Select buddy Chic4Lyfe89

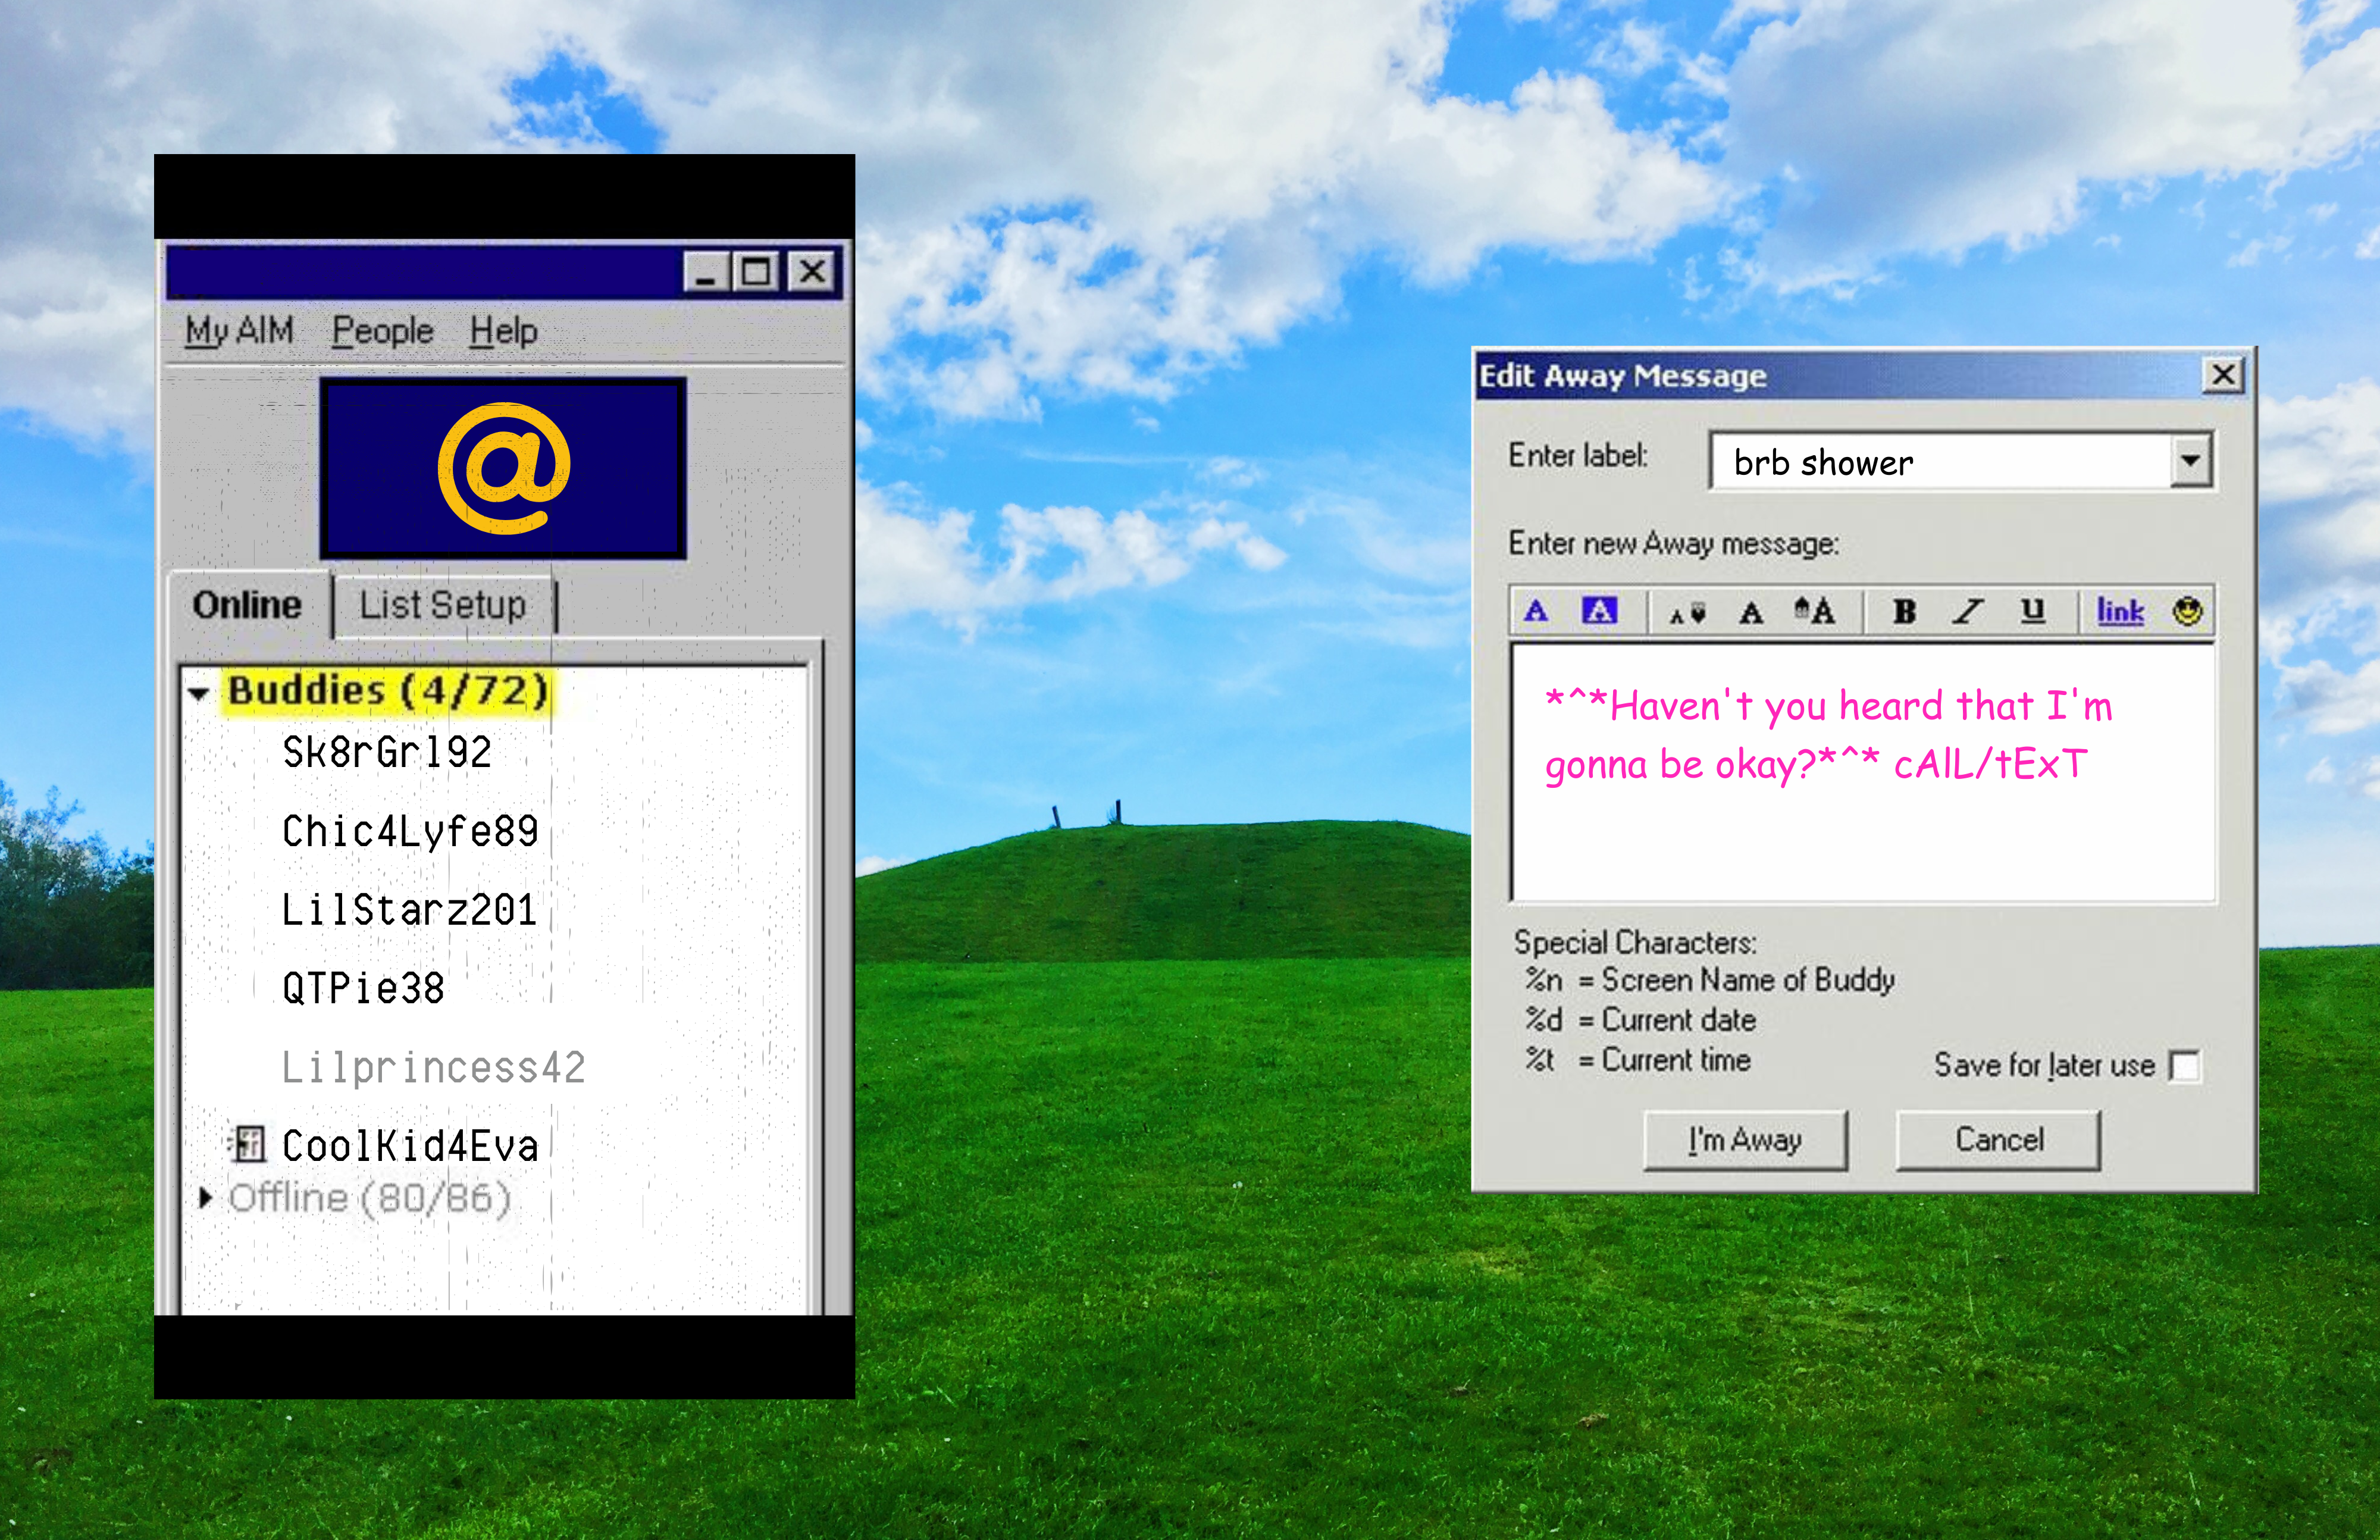coord(410,832)
